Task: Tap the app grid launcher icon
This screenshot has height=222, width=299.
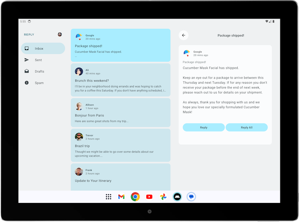Action: click(x=108, y=196)
